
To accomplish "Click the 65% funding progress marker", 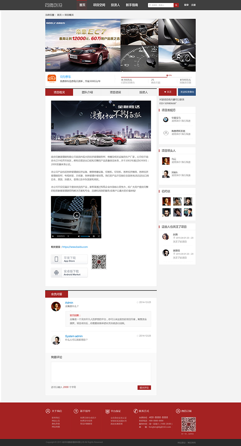I will (x=167, y=76).
